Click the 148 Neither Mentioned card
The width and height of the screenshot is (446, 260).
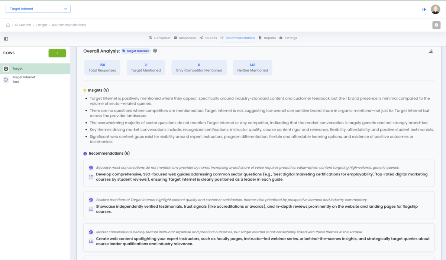[x=253, y=68]
